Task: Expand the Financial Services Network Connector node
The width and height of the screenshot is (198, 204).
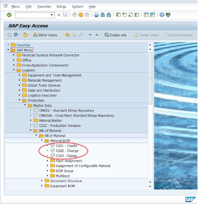Action: [x=14, y=55]
